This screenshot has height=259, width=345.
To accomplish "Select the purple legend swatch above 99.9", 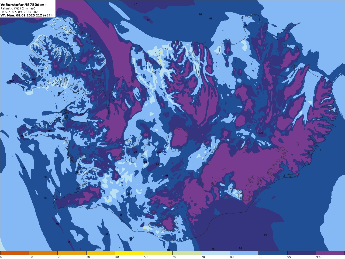I will point(330,253).
